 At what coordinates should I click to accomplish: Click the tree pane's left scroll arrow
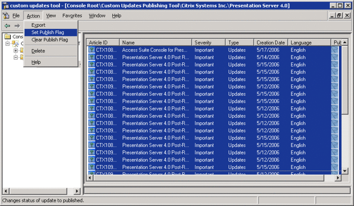[6, 191]
